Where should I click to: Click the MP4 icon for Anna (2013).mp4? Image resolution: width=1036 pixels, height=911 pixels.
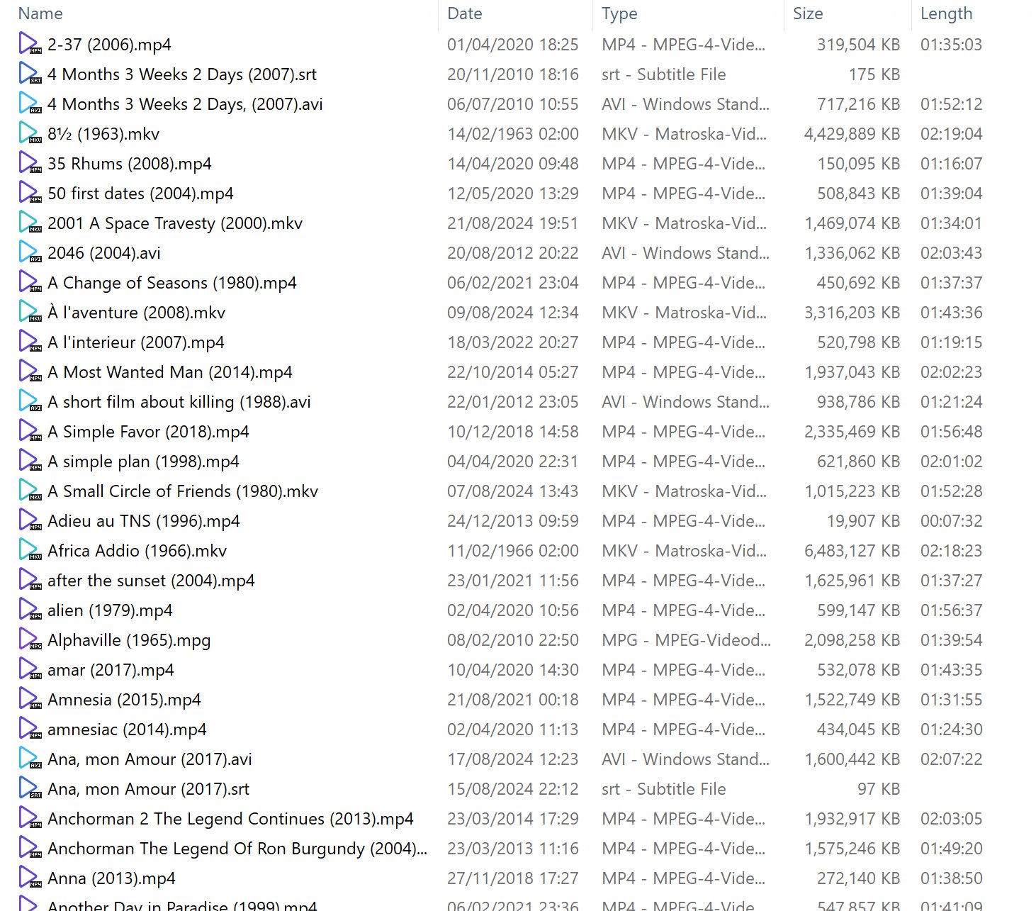[30, 878]
